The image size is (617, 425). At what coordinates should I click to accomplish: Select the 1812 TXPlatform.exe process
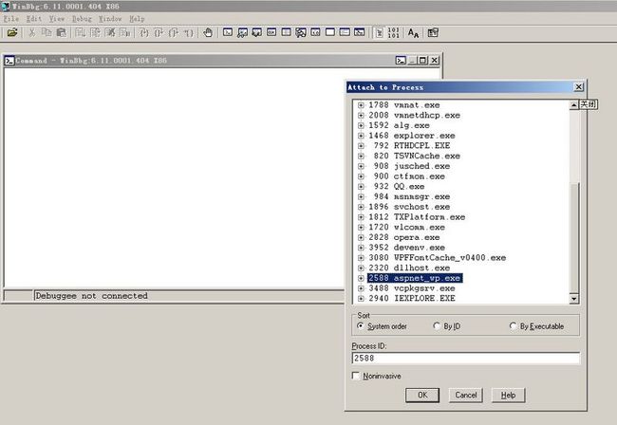click(x=417, y=217)
